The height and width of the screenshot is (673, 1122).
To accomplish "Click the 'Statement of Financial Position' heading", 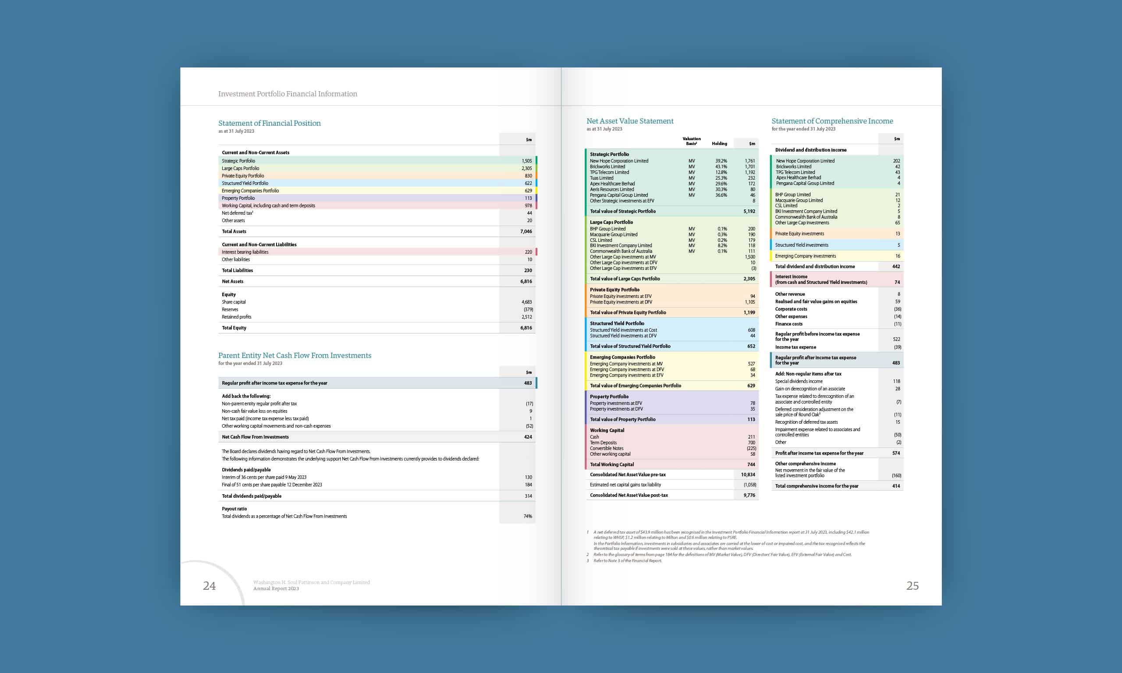I will tap(270, 123).
